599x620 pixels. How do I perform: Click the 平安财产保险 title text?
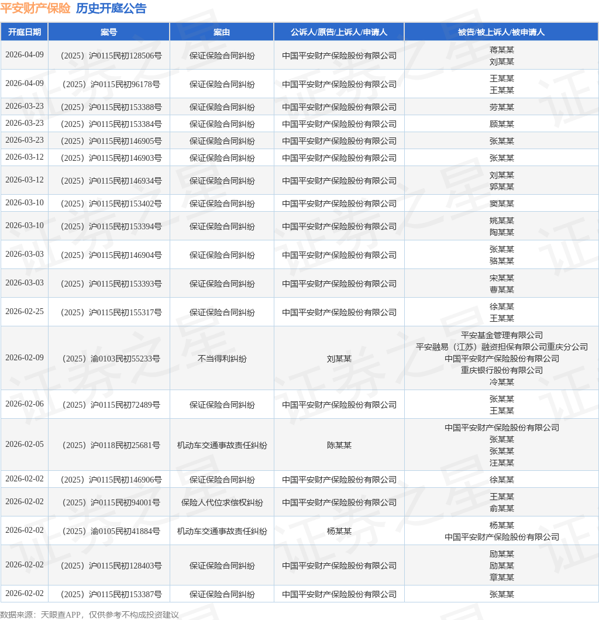pyautogui.click(x=35, y=8)
